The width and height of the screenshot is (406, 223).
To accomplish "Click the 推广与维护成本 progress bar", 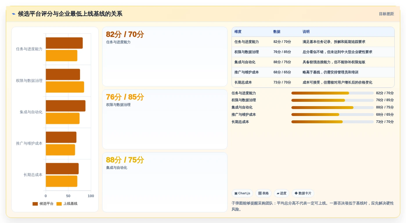I will point(332,115).
